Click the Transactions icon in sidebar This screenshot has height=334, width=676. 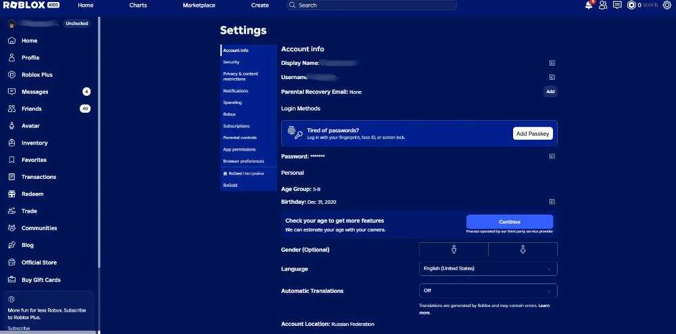12,177
